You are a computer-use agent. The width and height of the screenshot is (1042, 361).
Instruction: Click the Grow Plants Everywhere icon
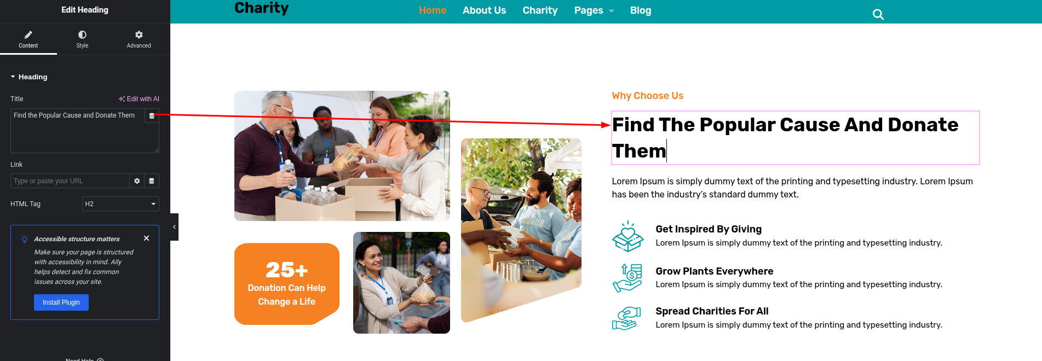click(627, 278)
